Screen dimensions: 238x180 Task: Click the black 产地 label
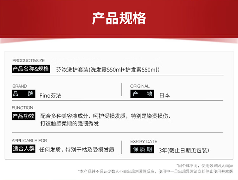point(143,94)
